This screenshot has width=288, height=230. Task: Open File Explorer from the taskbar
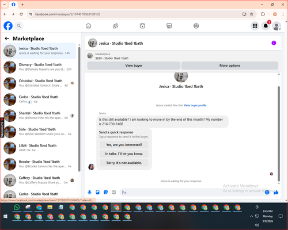[50, 207]
